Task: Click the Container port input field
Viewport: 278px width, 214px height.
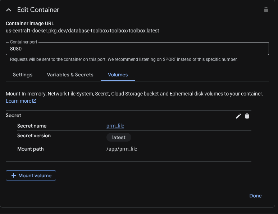Action: coord(137,49)
